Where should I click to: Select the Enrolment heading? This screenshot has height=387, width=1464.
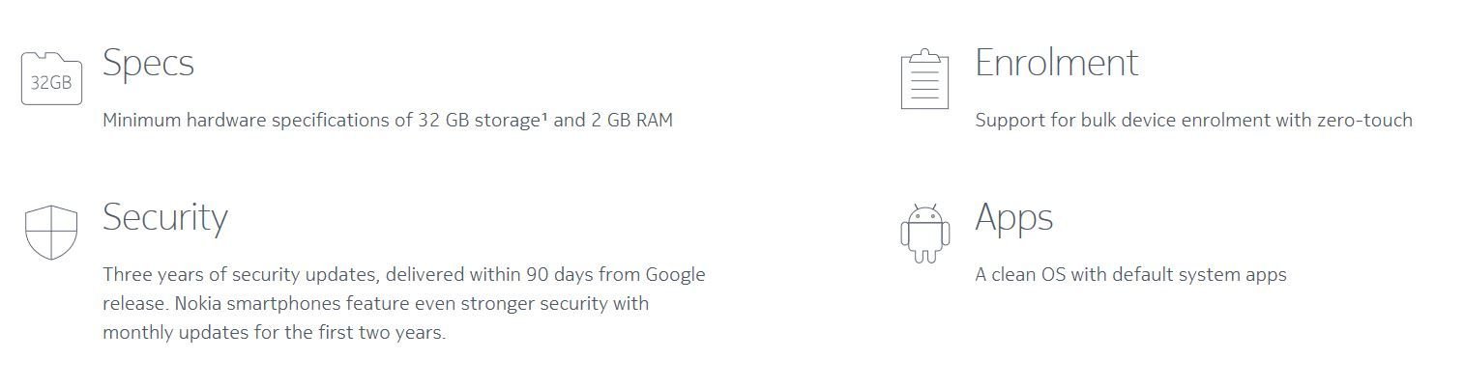click(1057, 63)
